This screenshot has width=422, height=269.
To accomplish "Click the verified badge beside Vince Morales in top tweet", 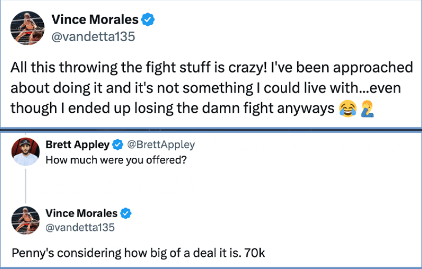I will pos(148,20).
